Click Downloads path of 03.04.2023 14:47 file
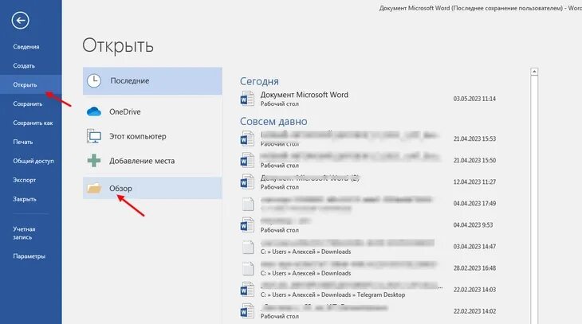Viewport: 582px width, 324px height. (x=305, y=252)
